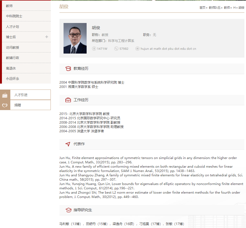Screen dimensions: 246x228
Task: Click the office room icon beside 1471W
Action: click(94, 49)
